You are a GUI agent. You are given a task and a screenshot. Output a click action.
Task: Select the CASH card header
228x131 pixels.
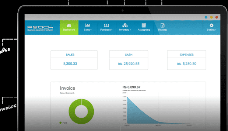pyautogui.click(x=129, y=55)
